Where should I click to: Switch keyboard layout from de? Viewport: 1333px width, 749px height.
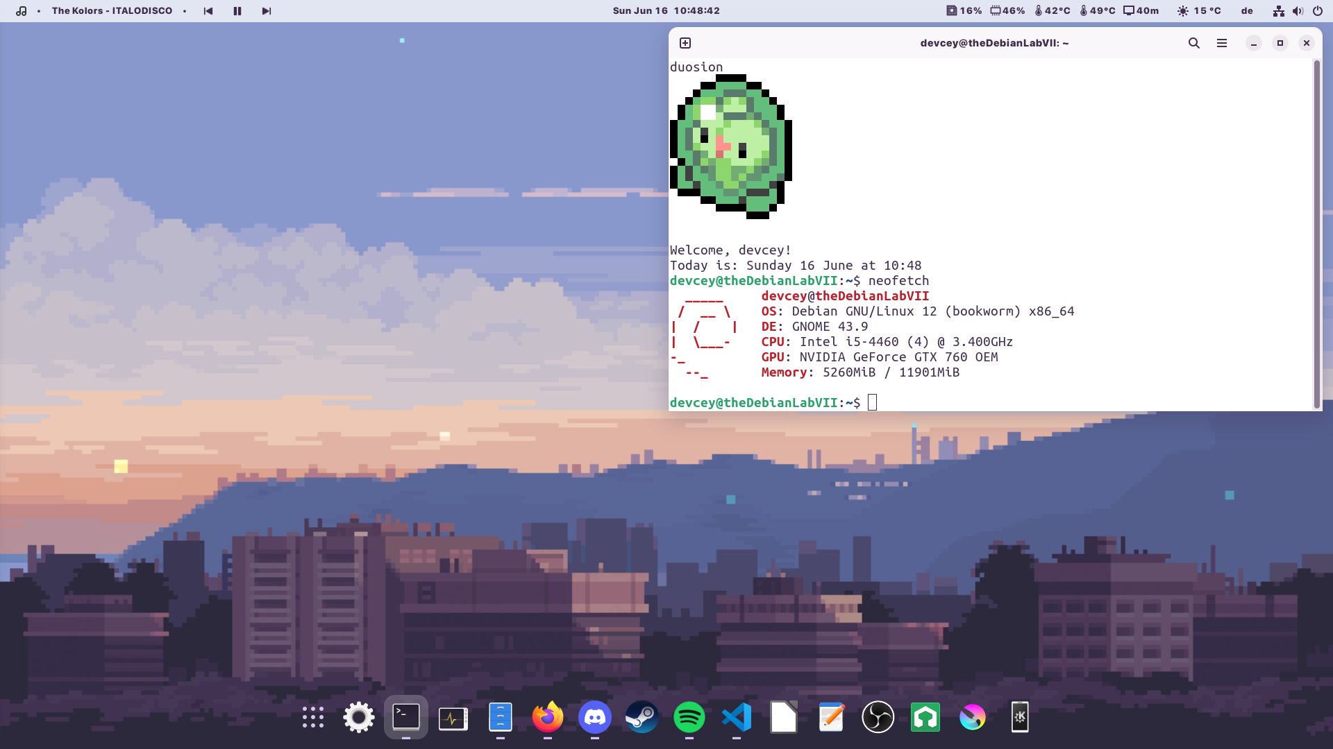tap(1247, 11)
